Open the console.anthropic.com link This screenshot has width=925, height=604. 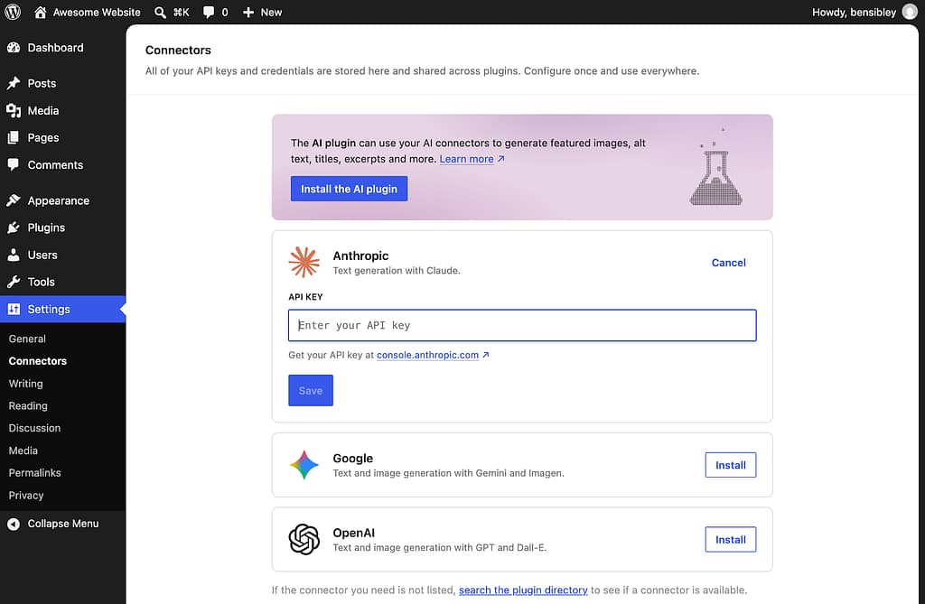(x=427, y=355)
